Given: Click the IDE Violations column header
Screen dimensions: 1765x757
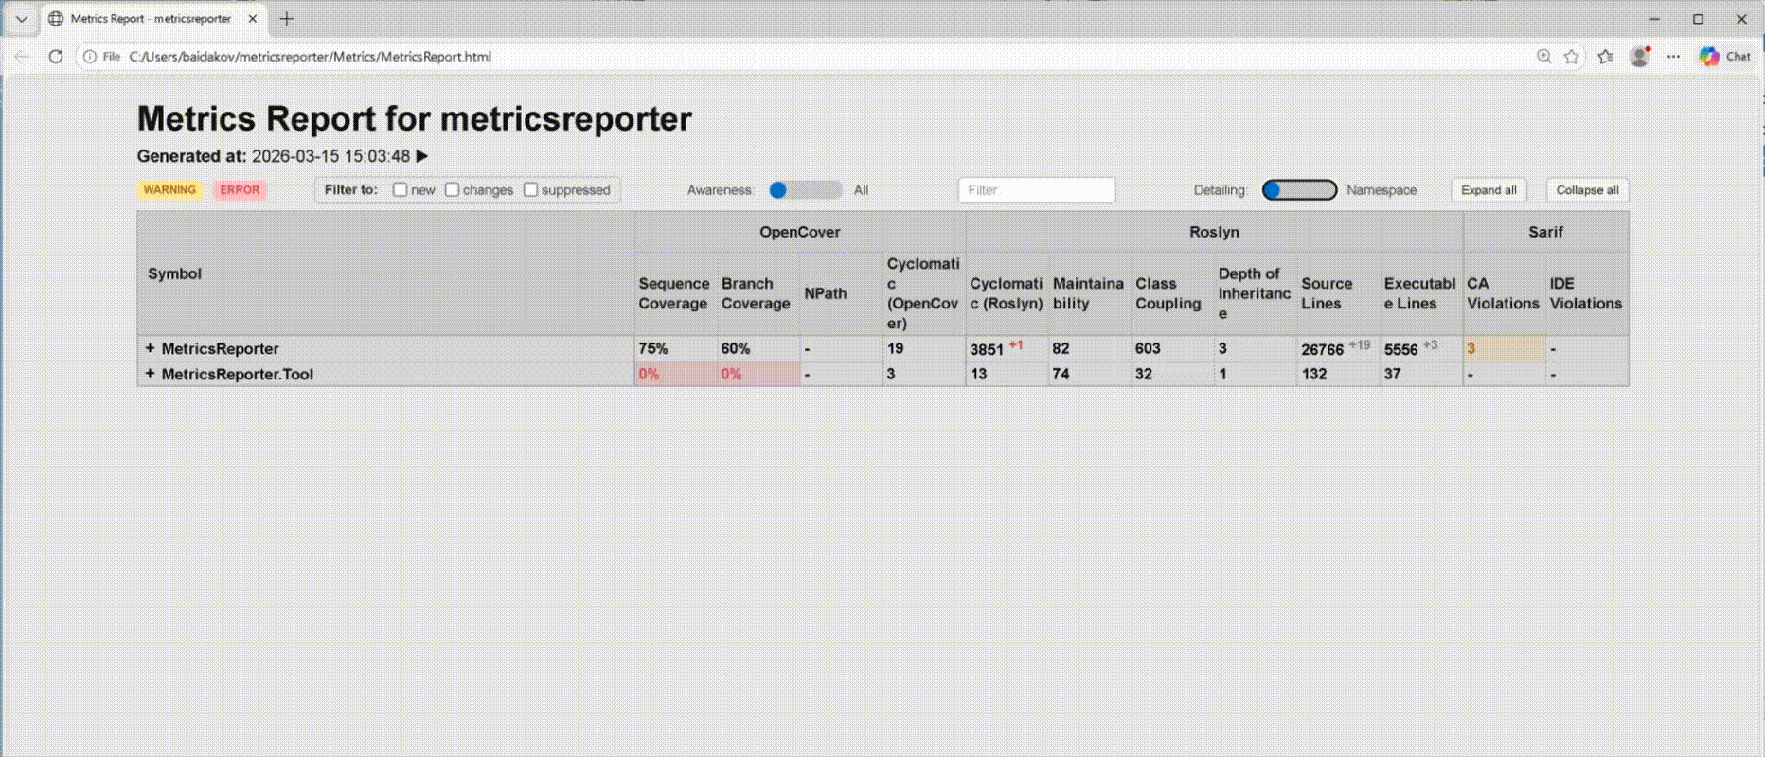Looking at the screenshot, I should click(1586, 293).
